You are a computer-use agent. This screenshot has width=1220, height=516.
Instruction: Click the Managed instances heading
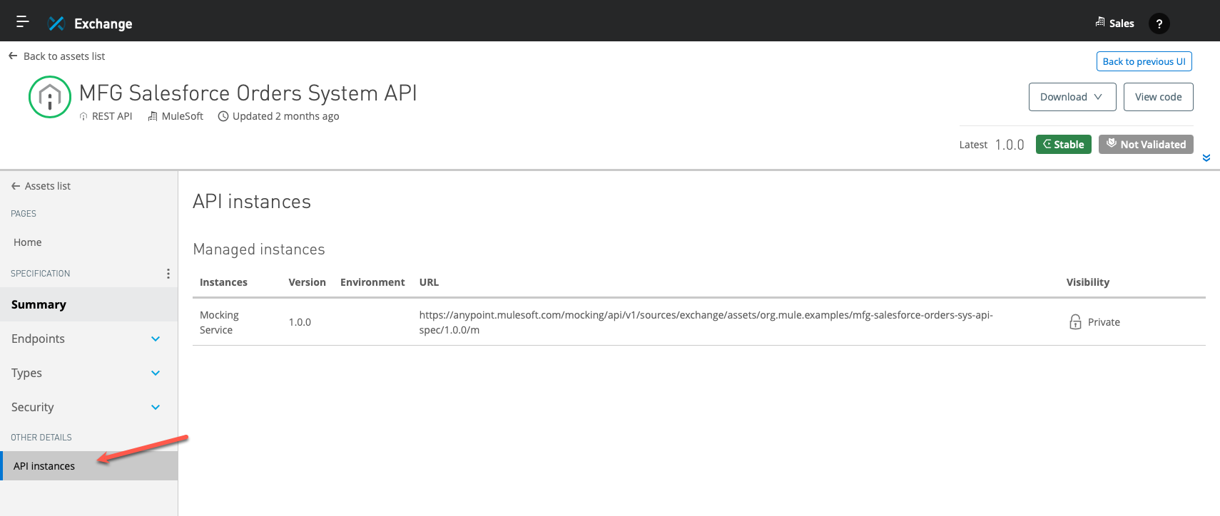(259, 249)
